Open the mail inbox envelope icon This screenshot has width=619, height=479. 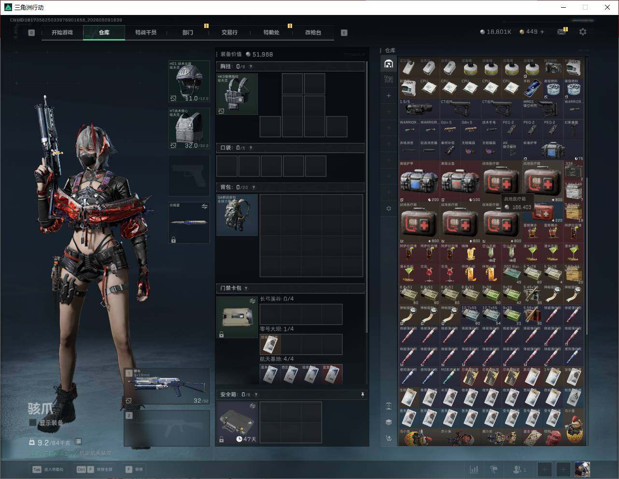561,32
